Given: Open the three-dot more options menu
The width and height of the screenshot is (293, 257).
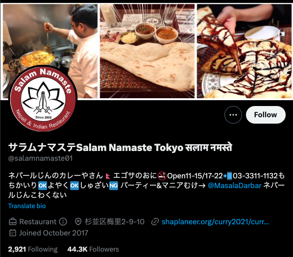Looking at the screenshot, I should (233, 115).
